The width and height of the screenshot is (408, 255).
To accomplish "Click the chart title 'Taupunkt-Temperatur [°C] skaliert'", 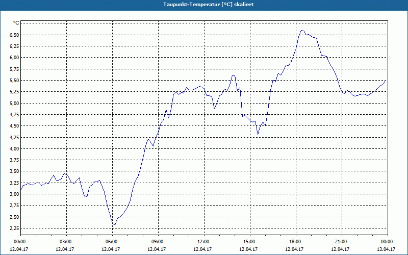I will pyautogui.click(x=209, y=5).
